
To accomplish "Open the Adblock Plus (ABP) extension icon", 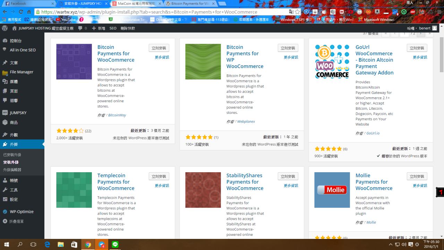I will (413, 12).
